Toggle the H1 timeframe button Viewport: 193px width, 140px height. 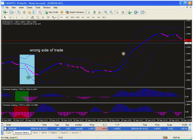pos(83,17)
